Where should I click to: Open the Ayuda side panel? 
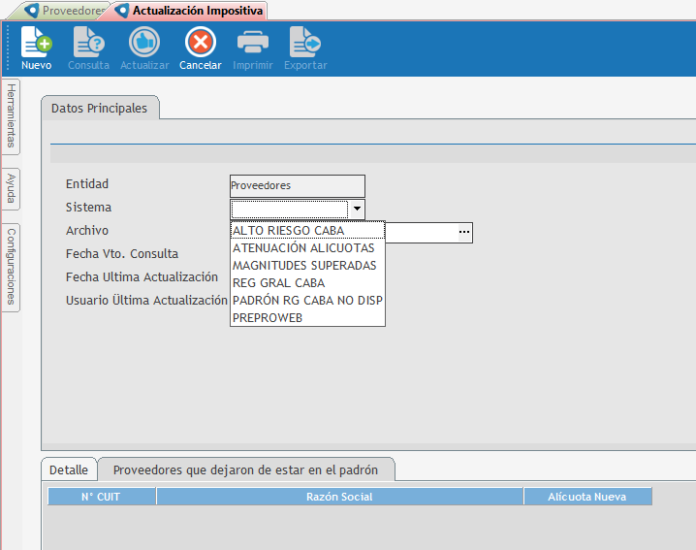tap(11, 188)
